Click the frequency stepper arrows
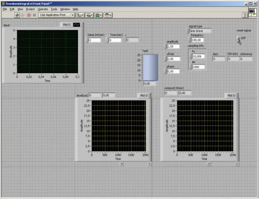The width and height of the screenshot is (260, 199). click(190, 40)
